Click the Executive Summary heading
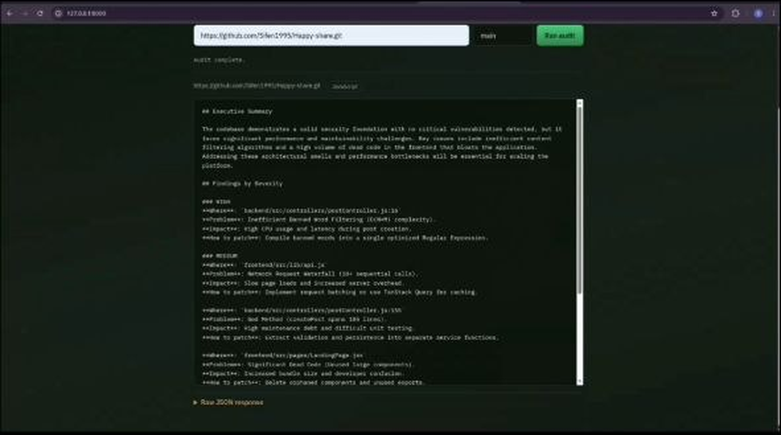Image resolution: width=781 pixels, height=435 pixels. click(237, 112)
